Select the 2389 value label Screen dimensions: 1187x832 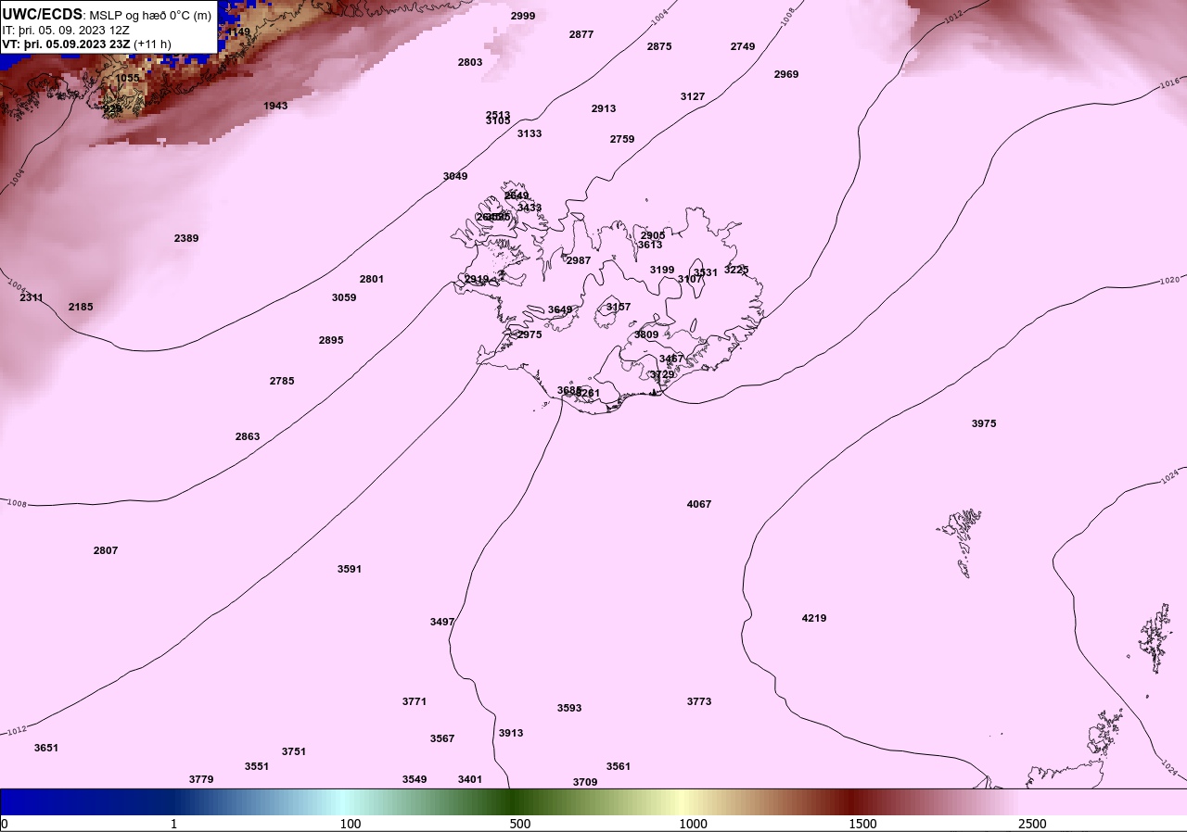186,238
